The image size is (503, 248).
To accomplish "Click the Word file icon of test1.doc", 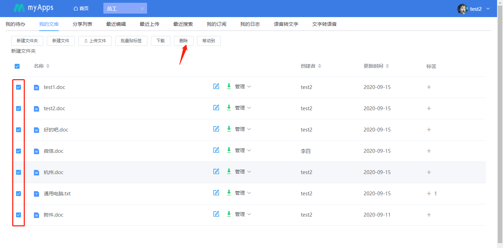I will pos(36,88).
